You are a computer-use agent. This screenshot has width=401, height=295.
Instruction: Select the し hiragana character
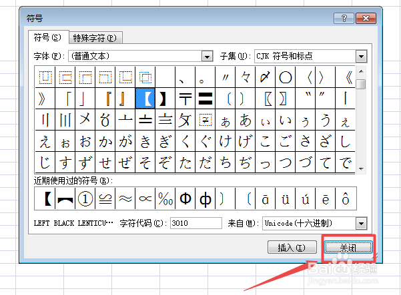[x=346, y=141]
